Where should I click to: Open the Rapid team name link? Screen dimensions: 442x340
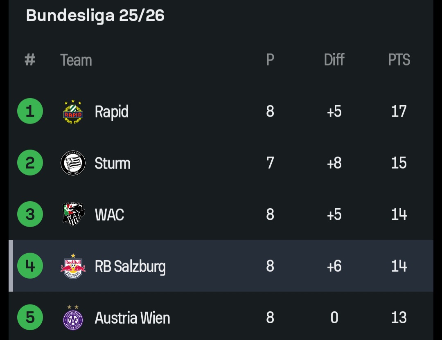click(111, 111)
